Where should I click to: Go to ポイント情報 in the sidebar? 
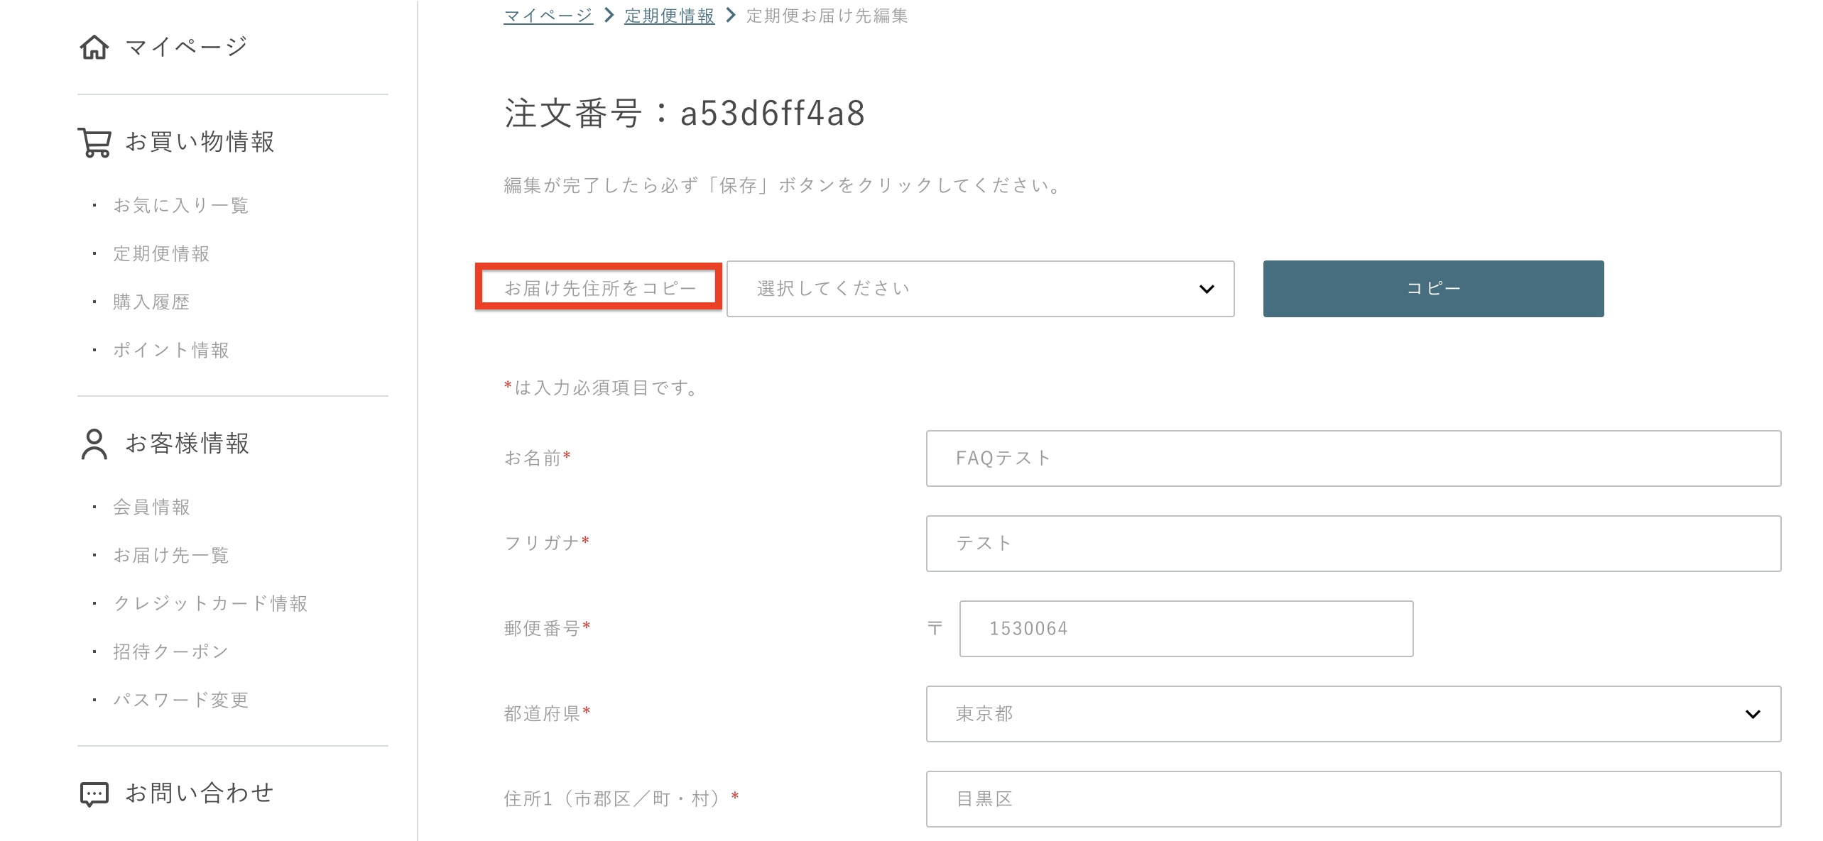(x=171, y=350)
